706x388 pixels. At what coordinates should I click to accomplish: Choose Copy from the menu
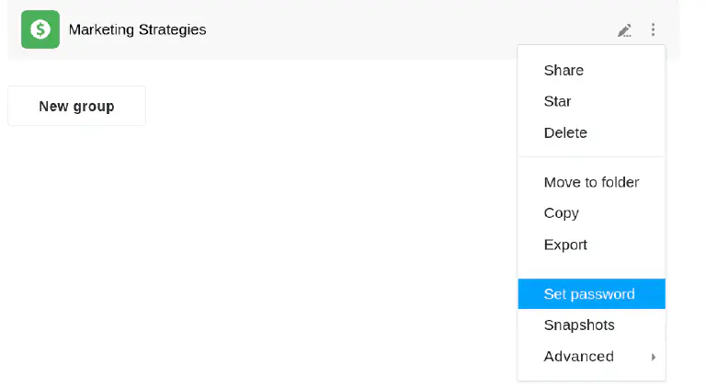coord(561,213)
